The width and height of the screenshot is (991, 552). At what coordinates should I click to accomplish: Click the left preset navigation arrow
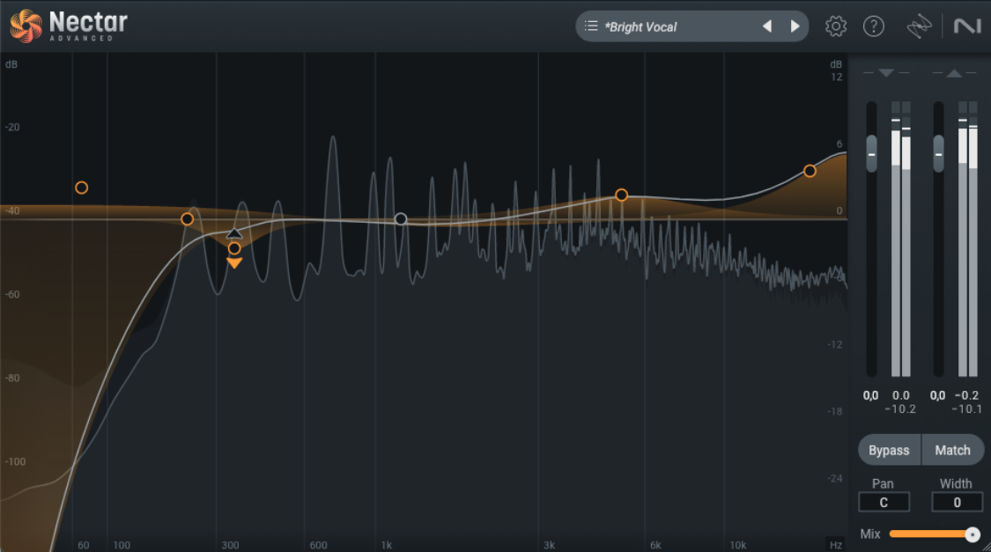coord(766,26)
